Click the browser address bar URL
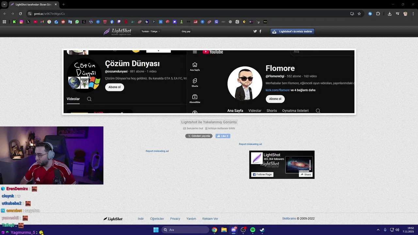Viewport: 418px width, 235px height. pyautogui.click(x=49, y=14)
